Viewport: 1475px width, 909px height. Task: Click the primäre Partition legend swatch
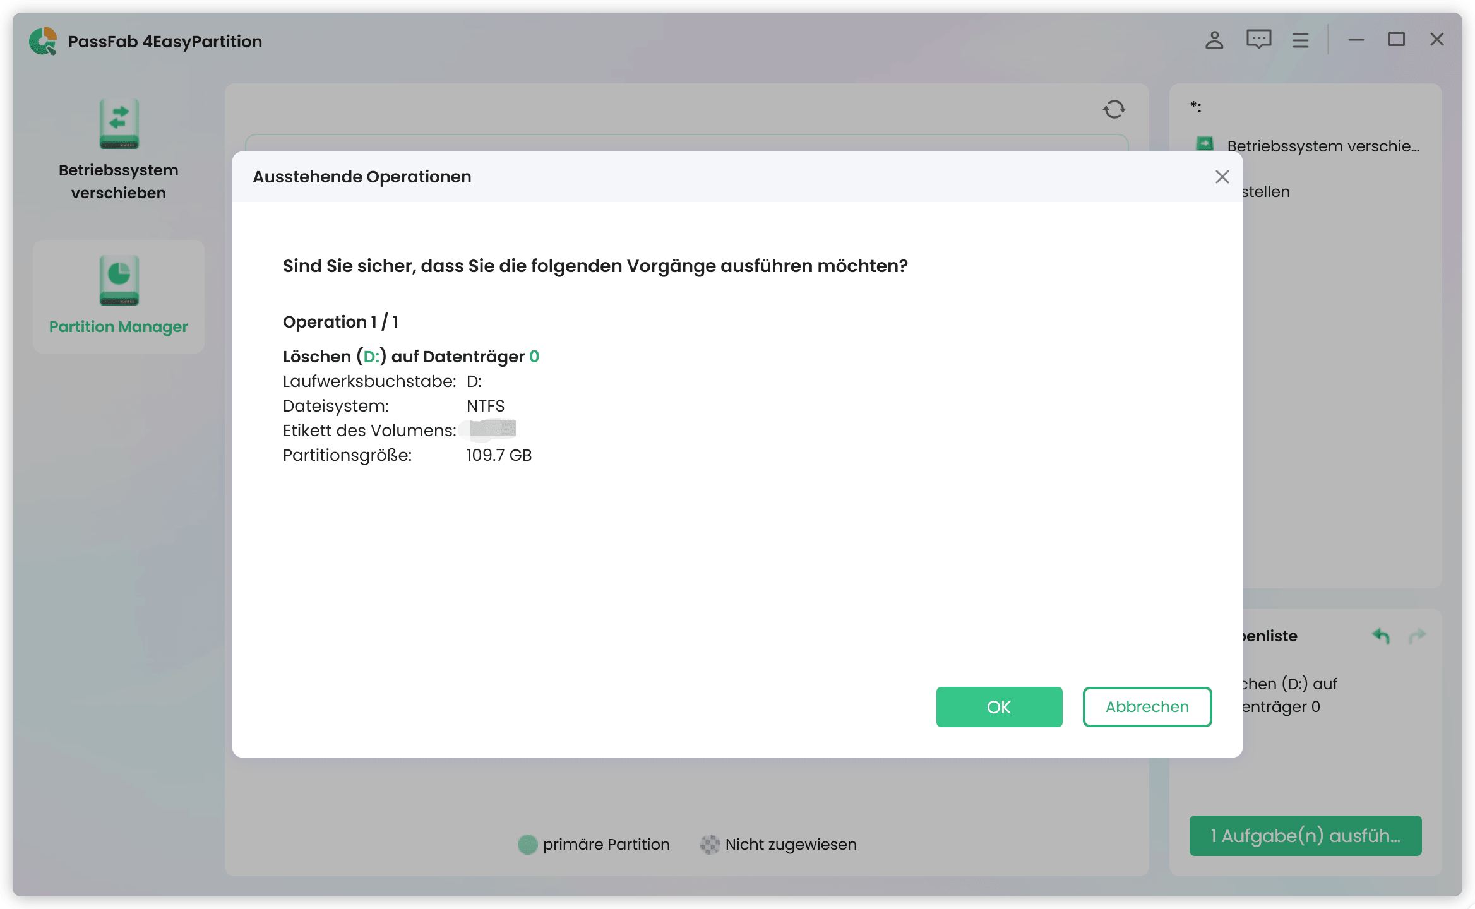tap(527, 845)
